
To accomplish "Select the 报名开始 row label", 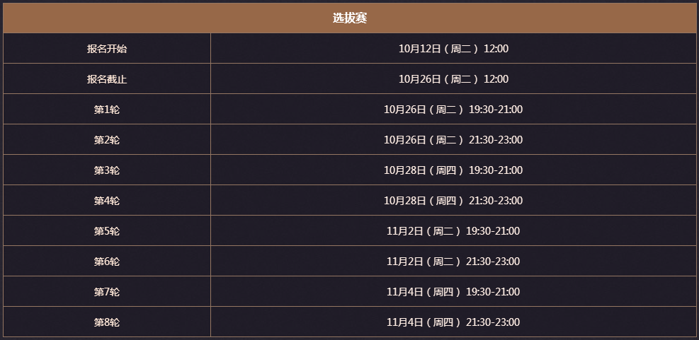I will [107, 49].
